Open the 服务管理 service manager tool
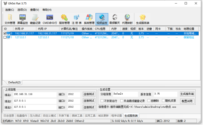 64,19
